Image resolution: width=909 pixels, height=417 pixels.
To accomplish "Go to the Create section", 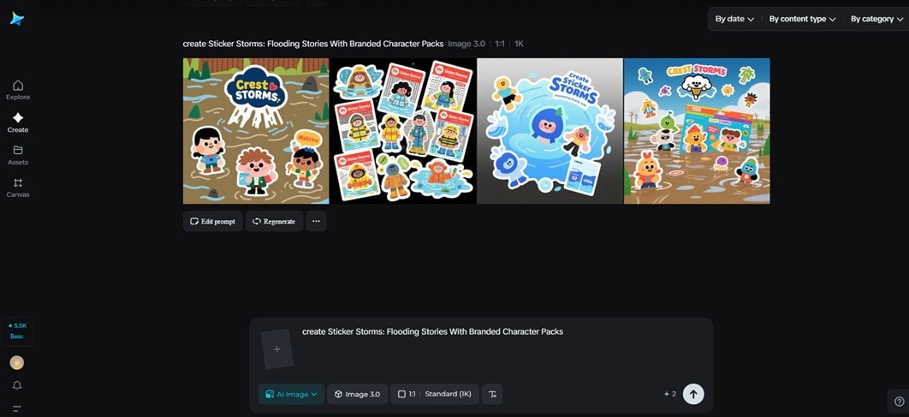I will pos(18,123).
